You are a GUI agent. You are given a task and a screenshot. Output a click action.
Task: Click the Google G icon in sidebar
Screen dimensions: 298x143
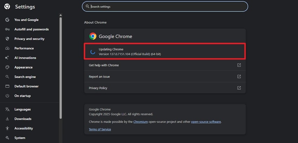tap(7, 20)
